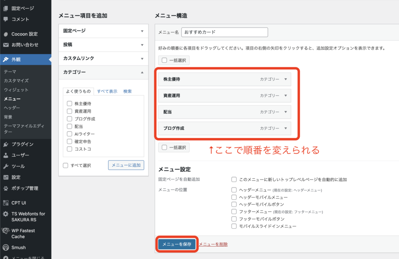Expand the 固定ページ accordion arrow
The image size is (399, 259).
point(142,31)
